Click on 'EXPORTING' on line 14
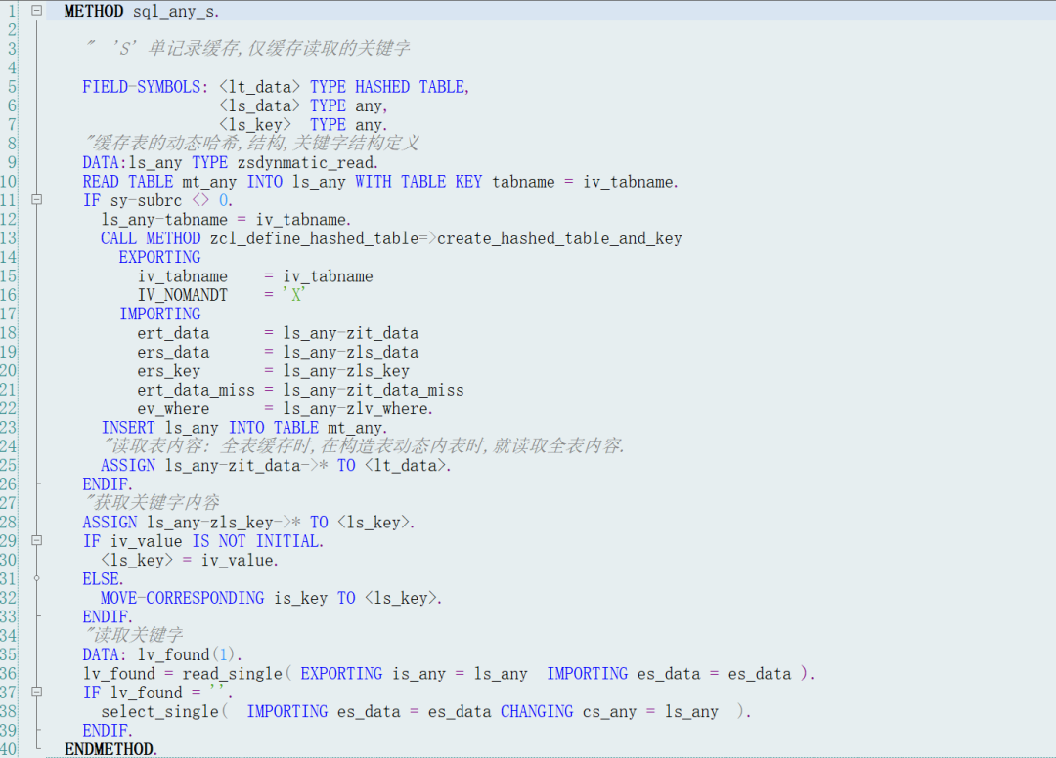 (159, 257)
